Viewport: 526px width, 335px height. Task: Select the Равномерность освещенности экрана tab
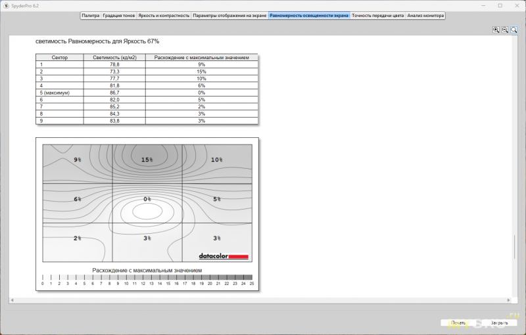pyautogui.click(x=309, y=14)
